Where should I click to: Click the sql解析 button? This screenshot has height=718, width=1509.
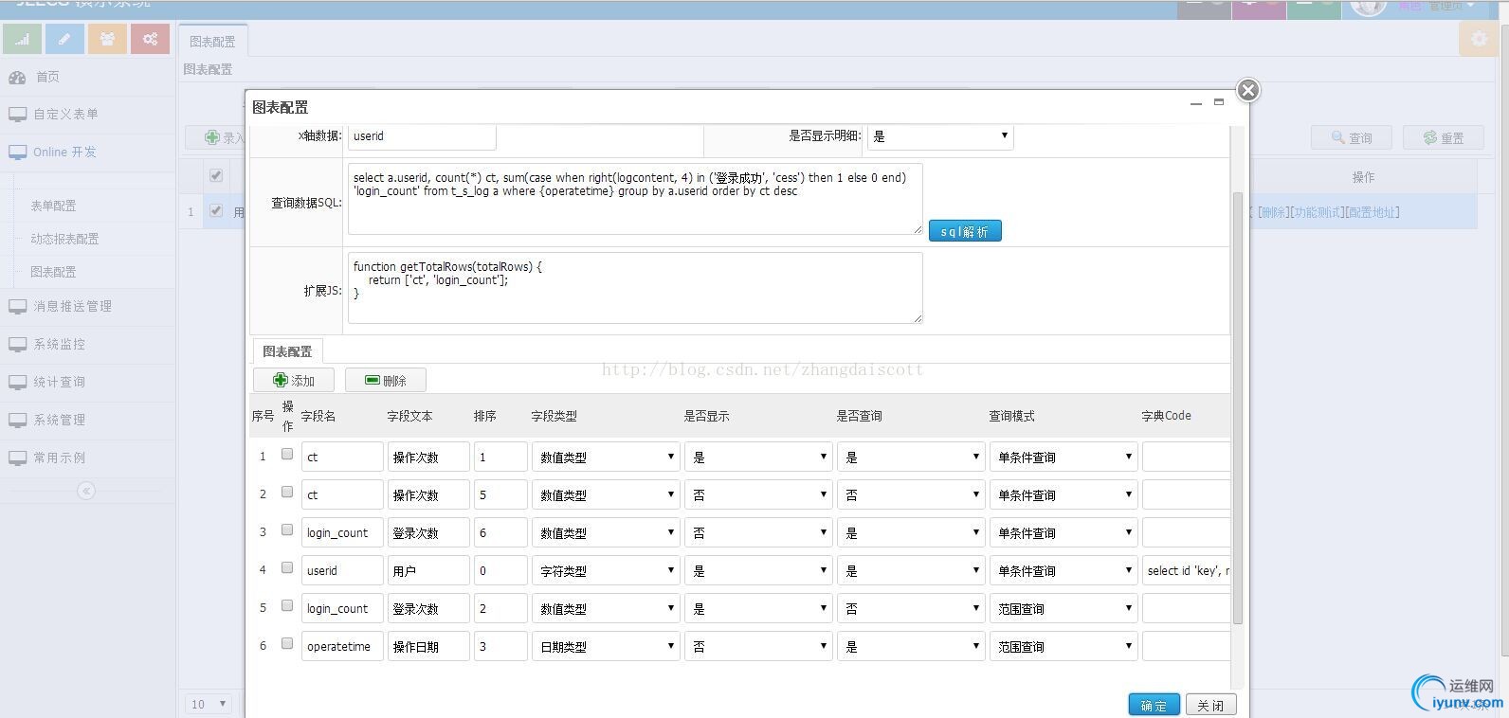pyautogui.click(x=965, y=231)
